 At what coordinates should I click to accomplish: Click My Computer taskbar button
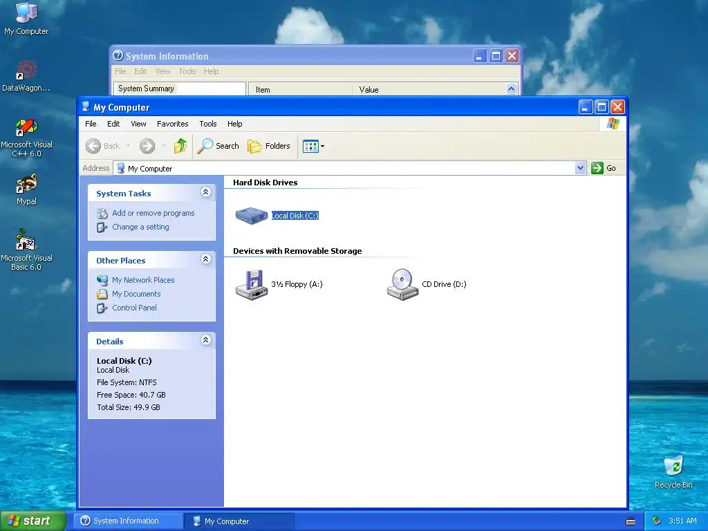[239, 521]
